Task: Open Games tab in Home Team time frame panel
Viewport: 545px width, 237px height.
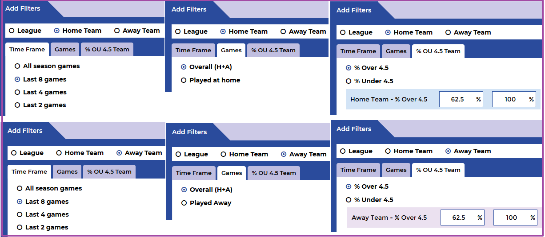Action: (x=65, y=50)
